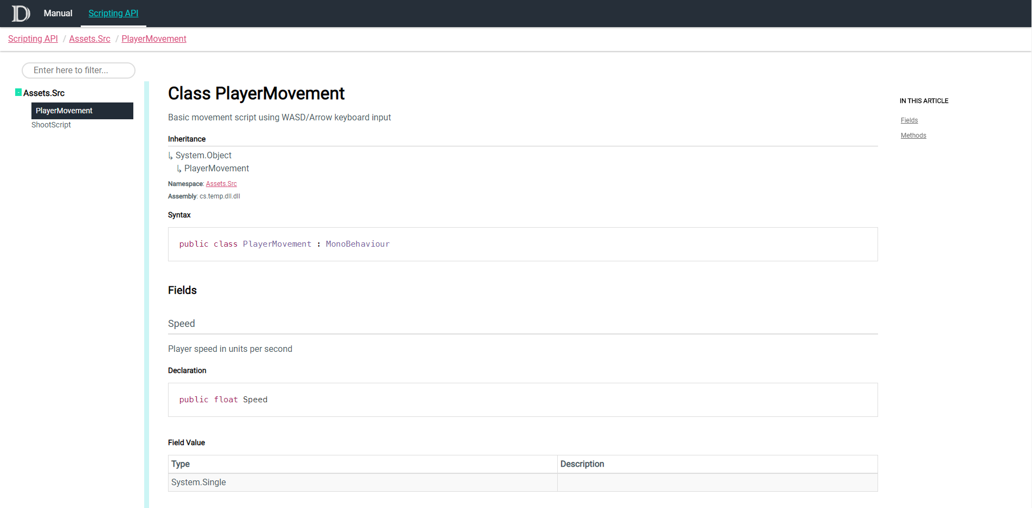Open the Assets.Src namespace link
Viewport: 1032px width, 508px height.
221,184
